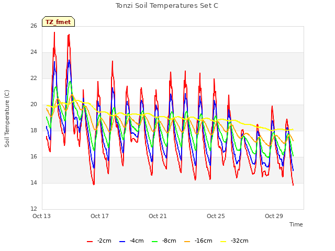Click the 14 y-axis tick label

pyautogui.click(x=33, y=183)
